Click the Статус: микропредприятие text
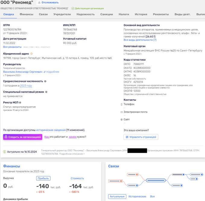Screen dimensions: 205x201 click(x=20, y=107)
